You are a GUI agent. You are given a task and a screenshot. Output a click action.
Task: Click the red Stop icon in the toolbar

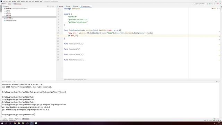click(218, 4)
